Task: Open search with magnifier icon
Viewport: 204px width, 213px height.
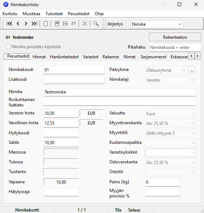Action: (x=96, y=24)
